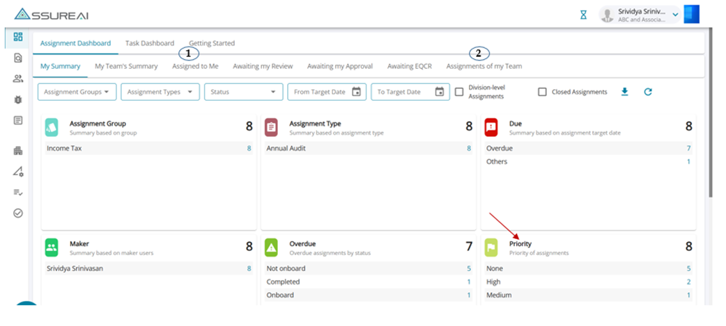Viewport: 726px width, 326px height.
Task: Click the people/users icon in sidebar
Action: click(x=18, y=79)
